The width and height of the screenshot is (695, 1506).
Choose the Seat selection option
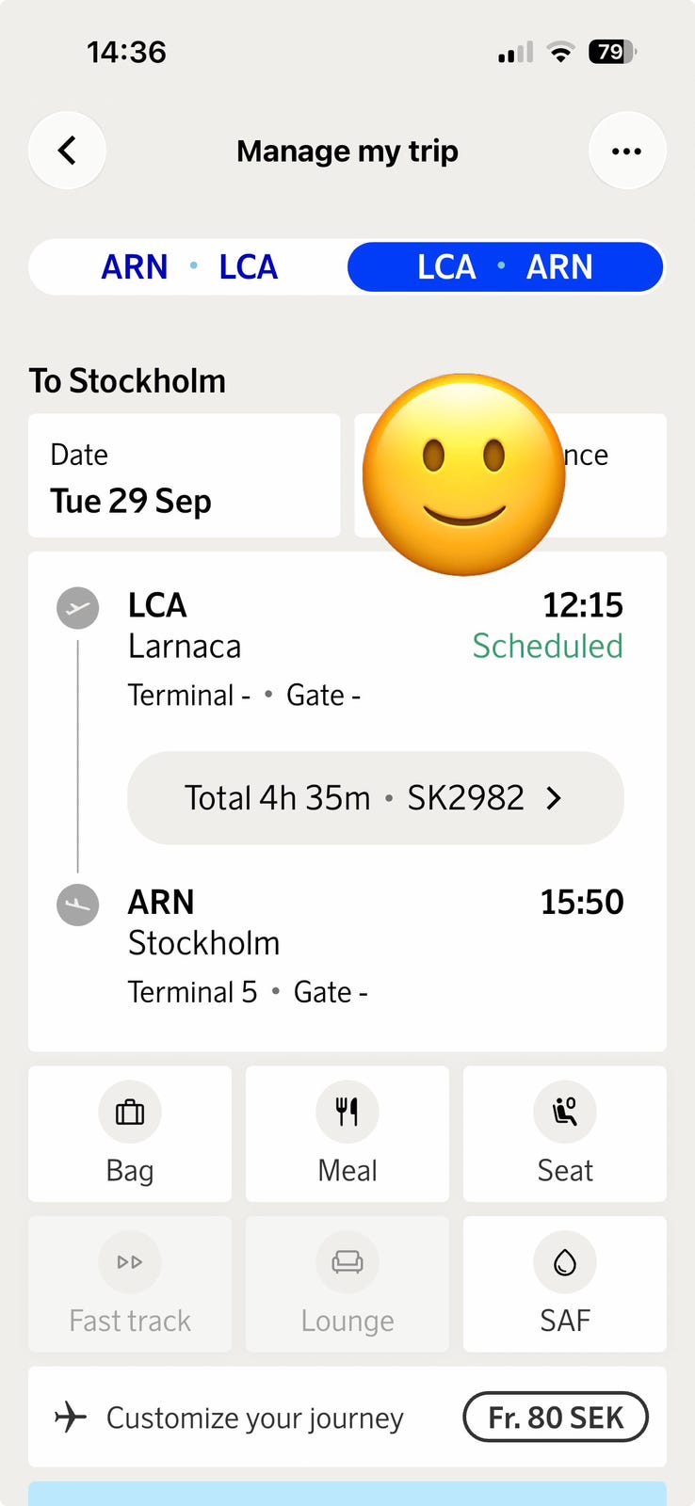pyautogui.click(x=565, y=1133)
